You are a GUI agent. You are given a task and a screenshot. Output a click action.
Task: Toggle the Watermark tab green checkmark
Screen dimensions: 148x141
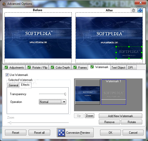92,67
